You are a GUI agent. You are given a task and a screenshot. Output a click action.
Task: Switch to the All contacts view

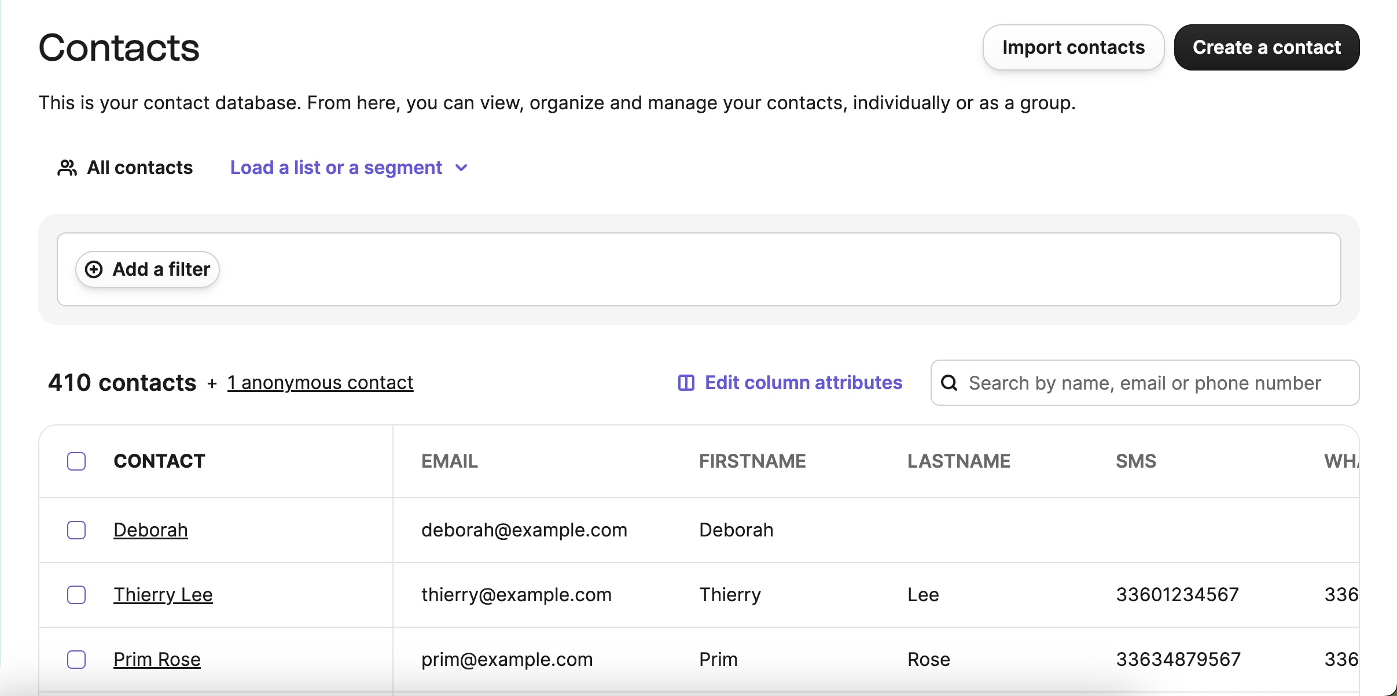coord(139,168)
